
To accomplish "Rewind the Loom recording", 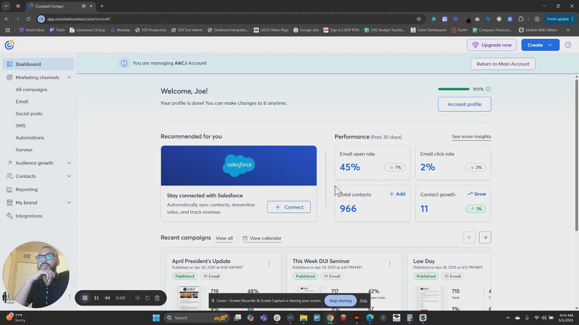I will tap(107, 298).
